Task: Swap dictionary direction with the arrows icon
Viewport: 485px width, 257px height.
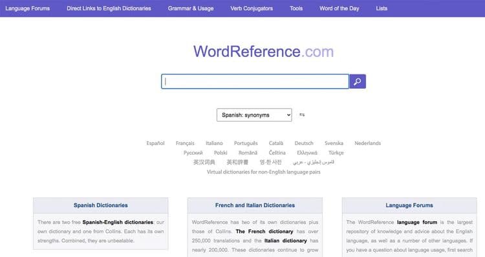Action: (302, 115)
